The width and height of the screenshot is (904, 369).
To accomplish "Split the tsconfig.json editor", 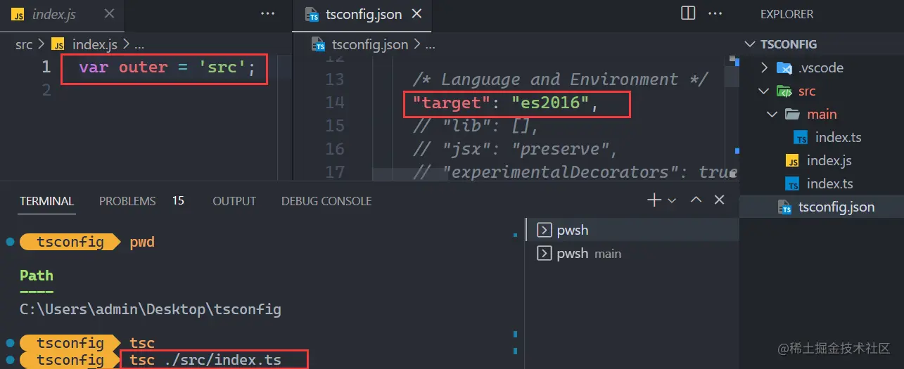I will [x=688, y=13].
